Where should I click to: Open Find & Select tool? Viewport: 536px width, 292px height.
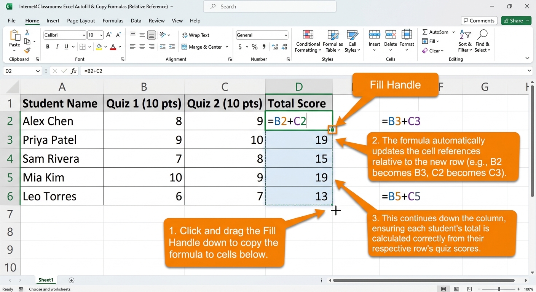click(482, 41)
